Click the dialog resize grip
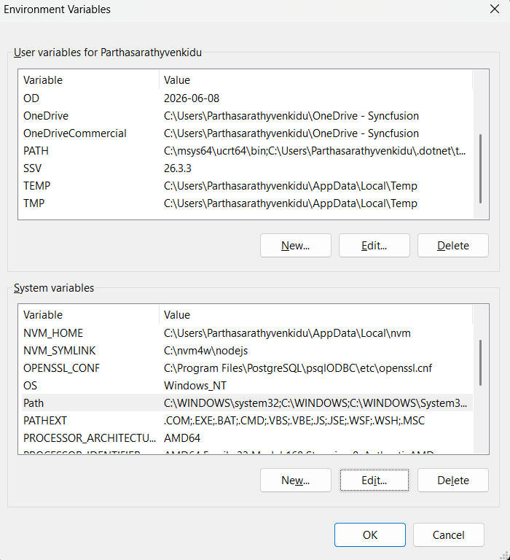 (x=504, y=555)
